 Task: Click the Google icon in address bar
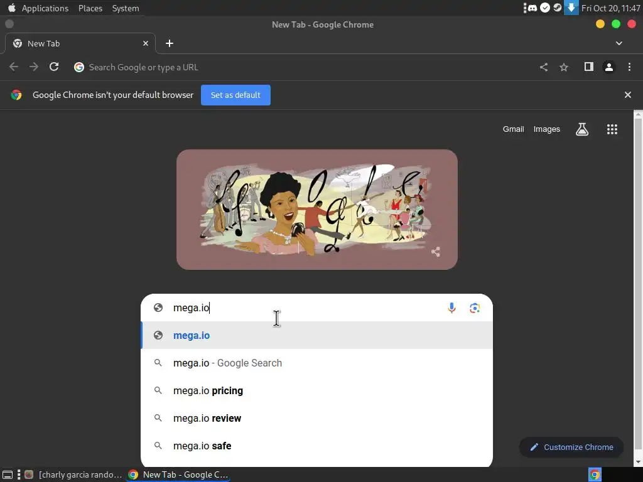[x=79, y=67]
